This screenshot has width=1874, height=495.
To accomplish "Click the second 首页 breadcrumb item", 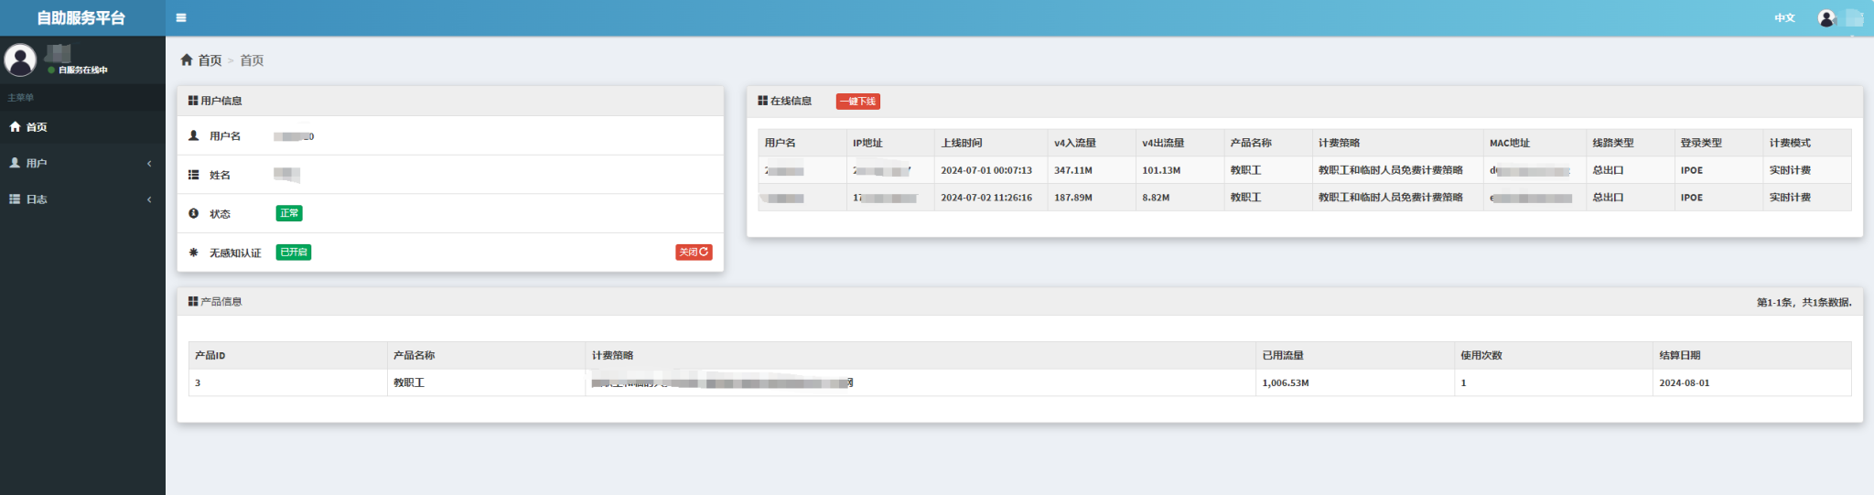I will (x=252, y=60).
